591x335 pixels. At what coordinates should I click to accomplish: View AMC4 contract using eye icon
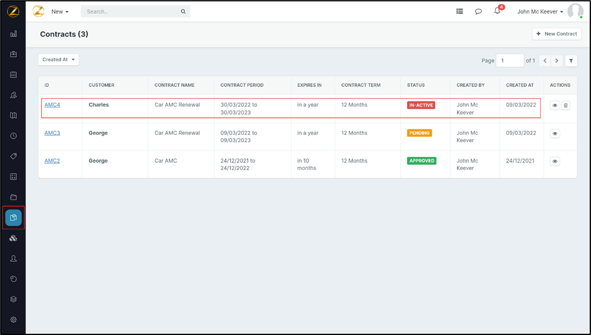point(555,106)
